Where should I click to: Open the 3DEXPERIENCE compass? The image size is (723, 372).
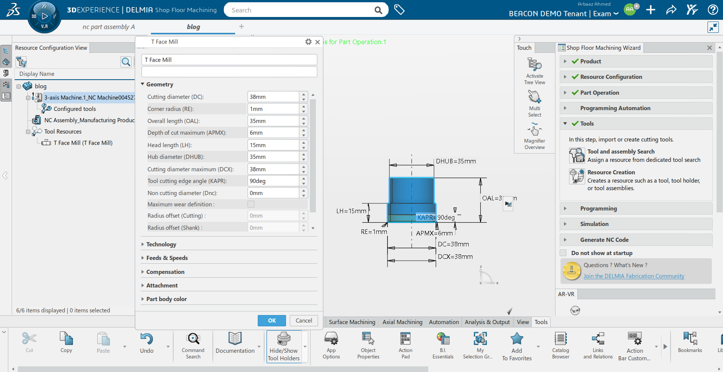pyautogui.click(x=45, y=16)
